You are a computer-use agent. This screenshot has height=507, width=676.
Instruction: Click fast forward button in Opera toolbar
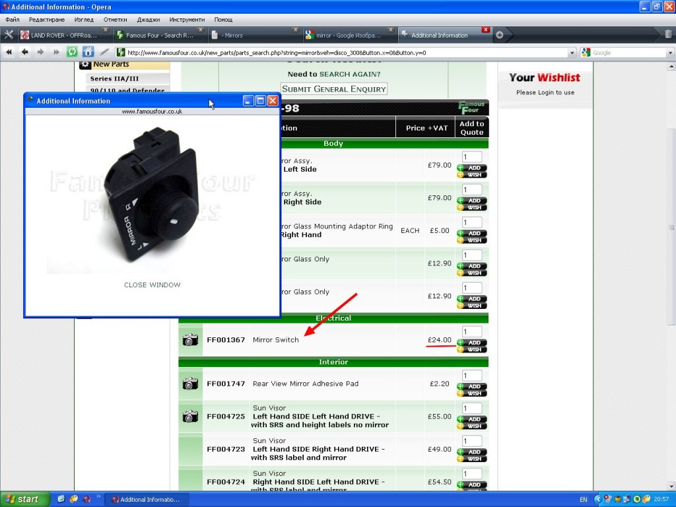pyautogui.click(x=56, y=52)
